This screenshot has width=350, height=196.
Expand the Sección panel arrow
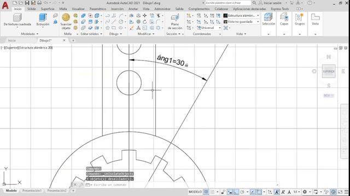(x=179, y=34)
